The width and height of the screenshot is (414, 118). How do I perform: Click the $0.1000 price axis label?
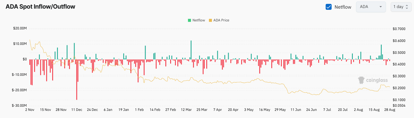point(399,100)
